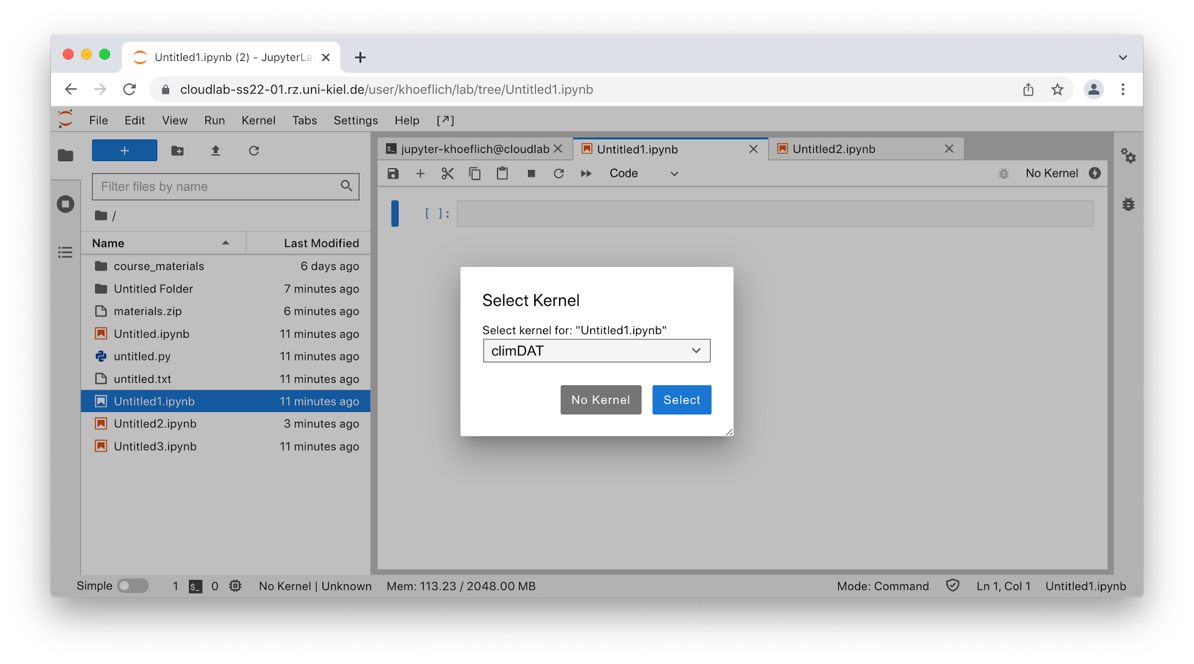Click the fast-forward run all cells icon
Viewport: 1194px width, 664px height.
pyautogui.click(x=586, y=174)
